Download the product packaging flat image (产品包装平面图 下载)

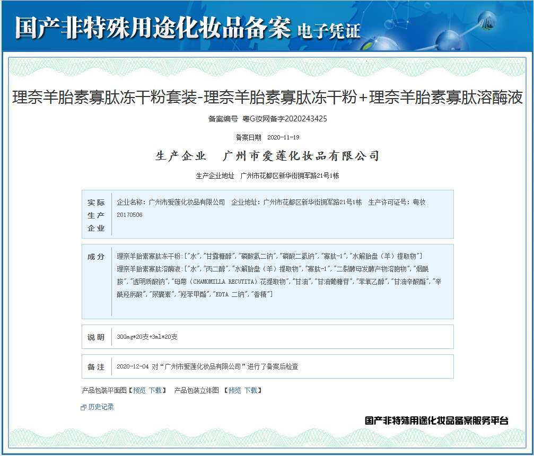coord(155,390)
